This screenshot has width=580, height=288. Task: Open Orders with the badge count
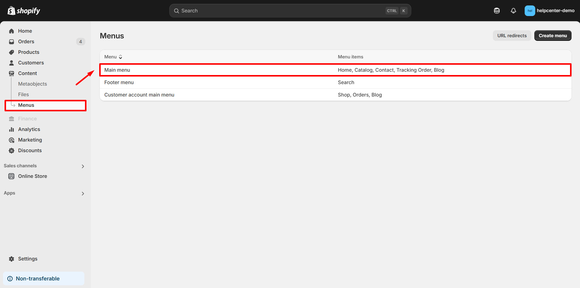(x=26, y=41)
